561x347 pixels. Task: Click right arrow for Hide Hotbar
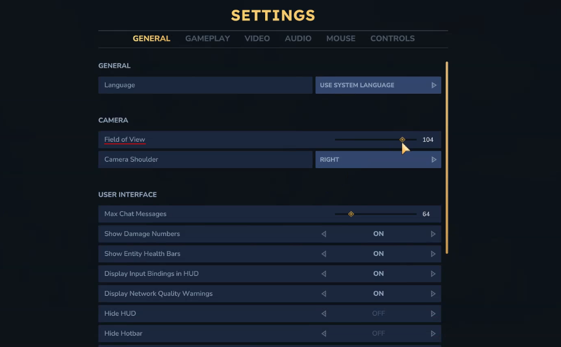pyautogui.click(x=433, y=334)
